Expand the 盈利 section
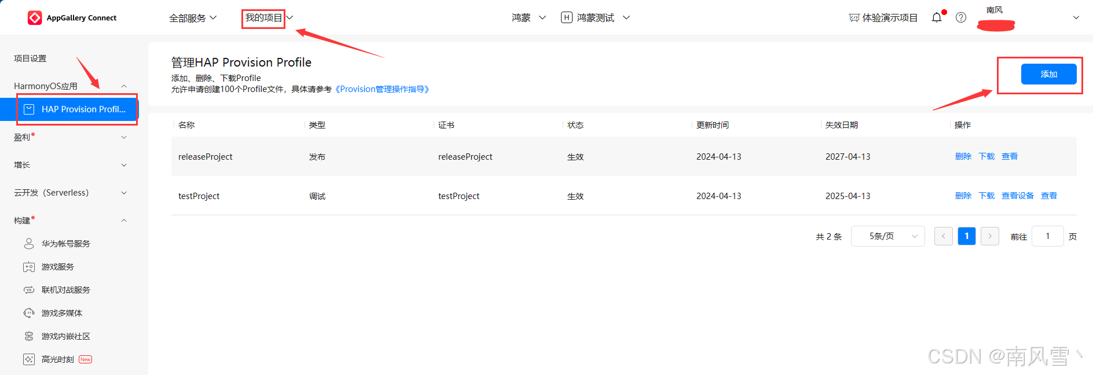Screen dimensions: 1093x375 124,137
